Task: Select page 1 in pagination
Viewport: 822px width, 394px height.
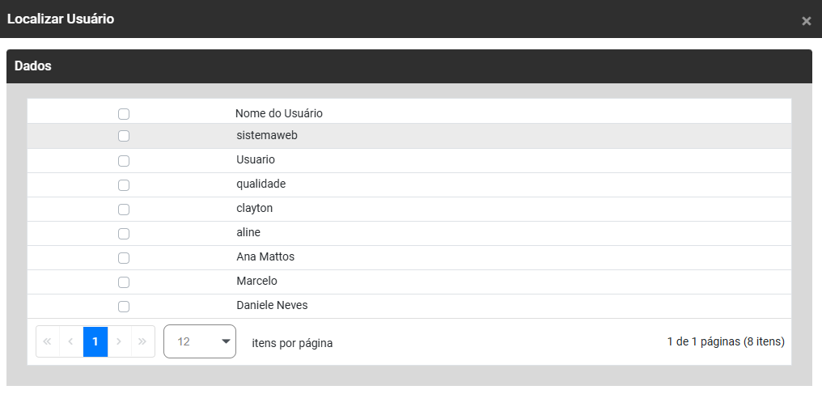Action: click(95, 341)
